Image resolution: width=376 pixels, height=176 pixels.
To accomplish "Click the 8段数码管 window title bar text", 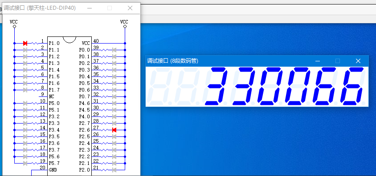I will pos(173,61).
